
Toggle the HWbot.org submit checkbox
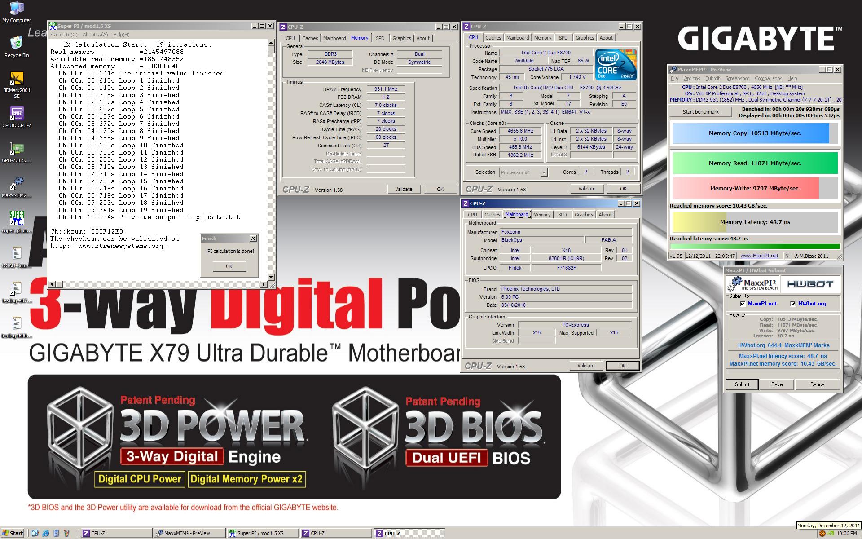point(793,304)
